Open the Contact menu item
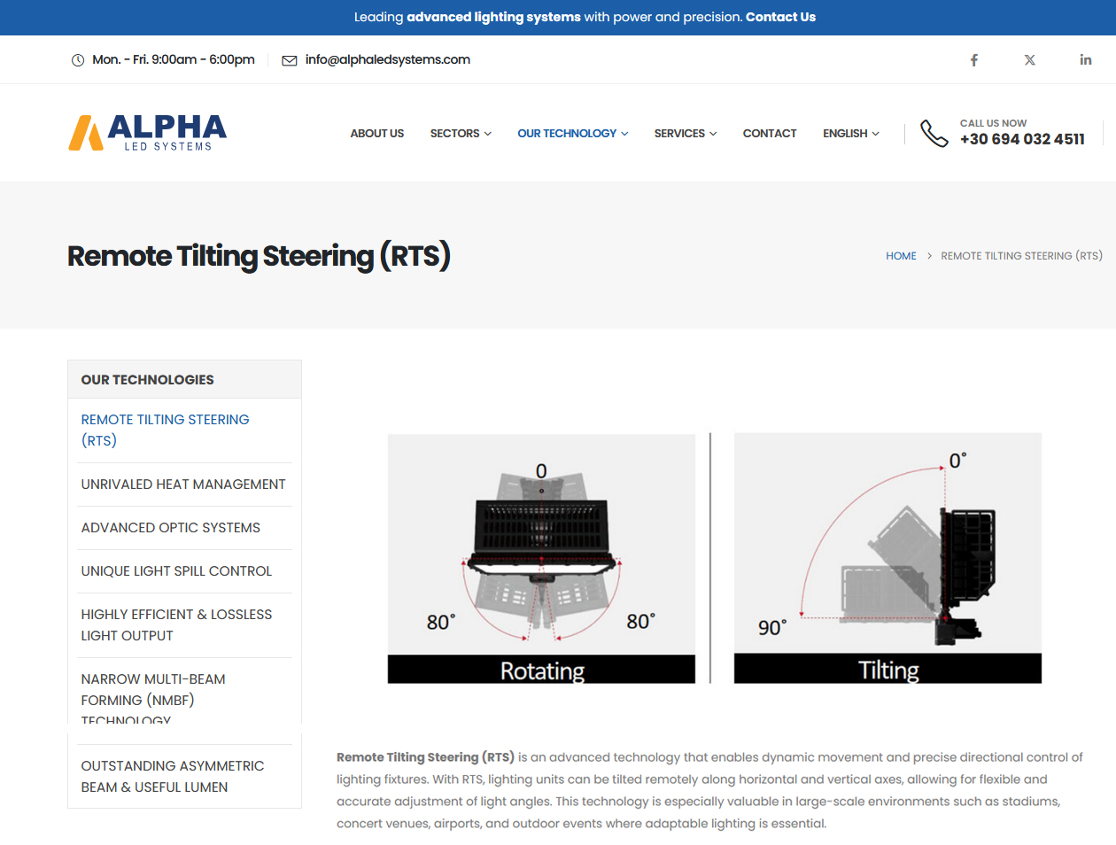1116x845 pixels. point(770,134)
